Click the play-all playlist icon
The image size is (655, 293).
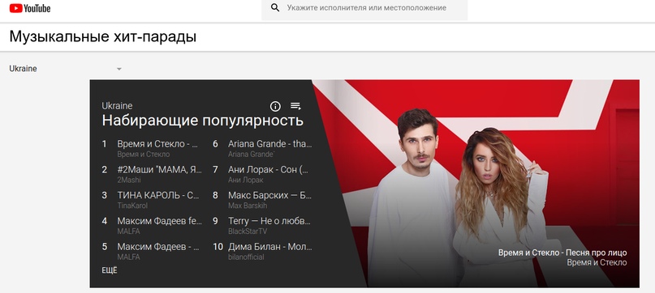295,106
